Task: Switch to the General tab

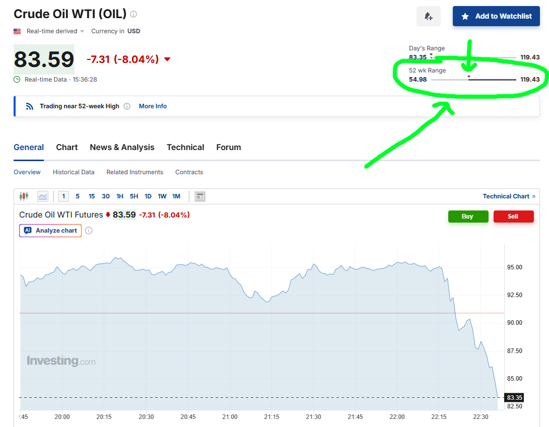Action: click(x=29, y=148)
